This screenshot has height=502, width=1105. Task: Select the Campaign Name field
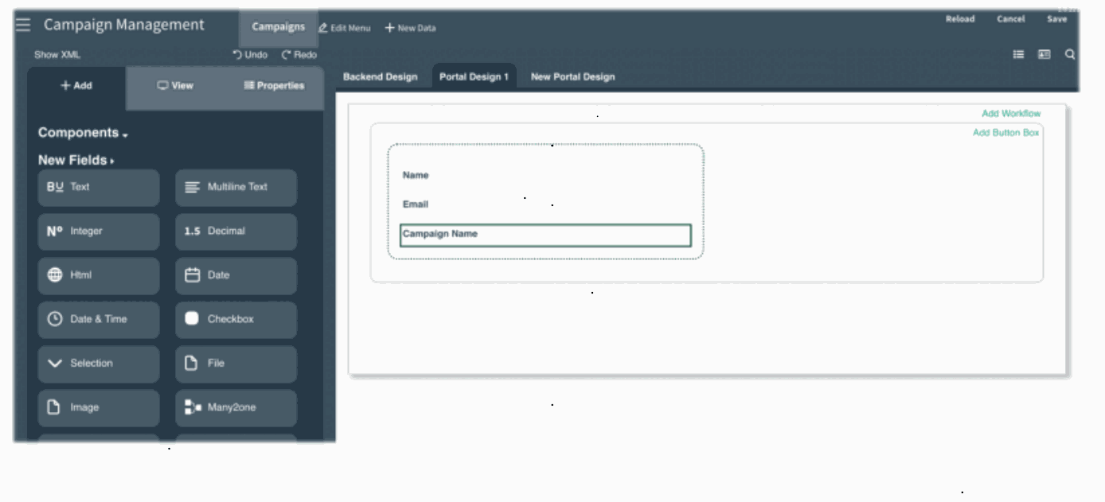tap(545, 235)
